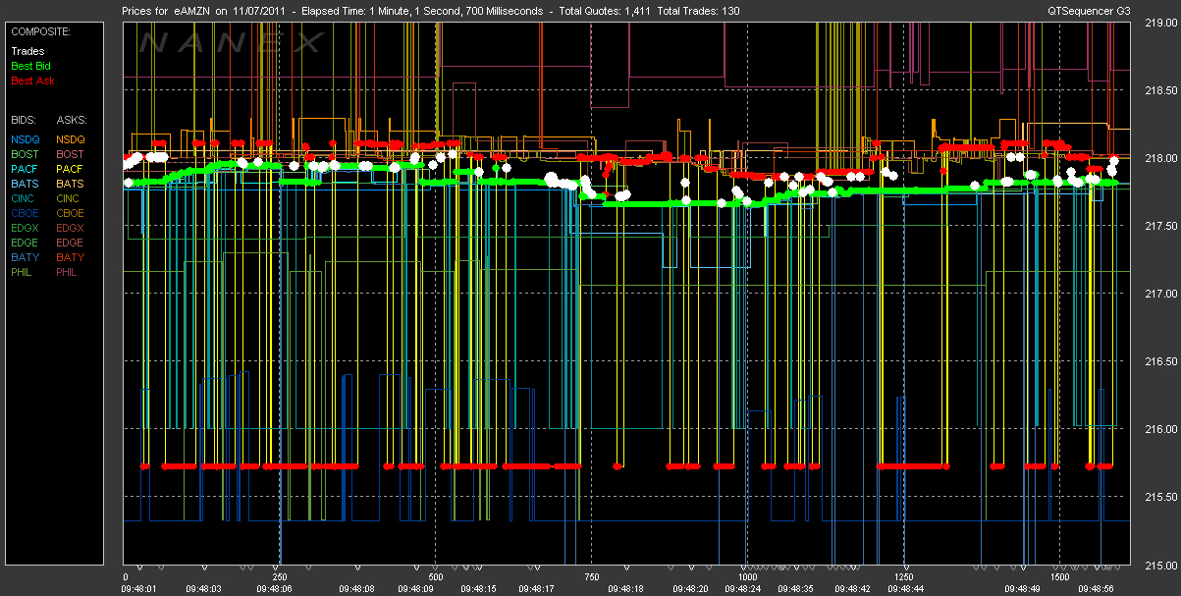Click the 09:48:24 time label
The height and width of the screenshot is (596, 1181).
(741, 589)
